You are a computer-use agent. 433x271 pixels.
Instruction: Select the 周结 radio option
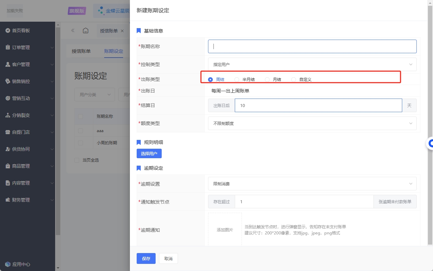coord(210,80)
